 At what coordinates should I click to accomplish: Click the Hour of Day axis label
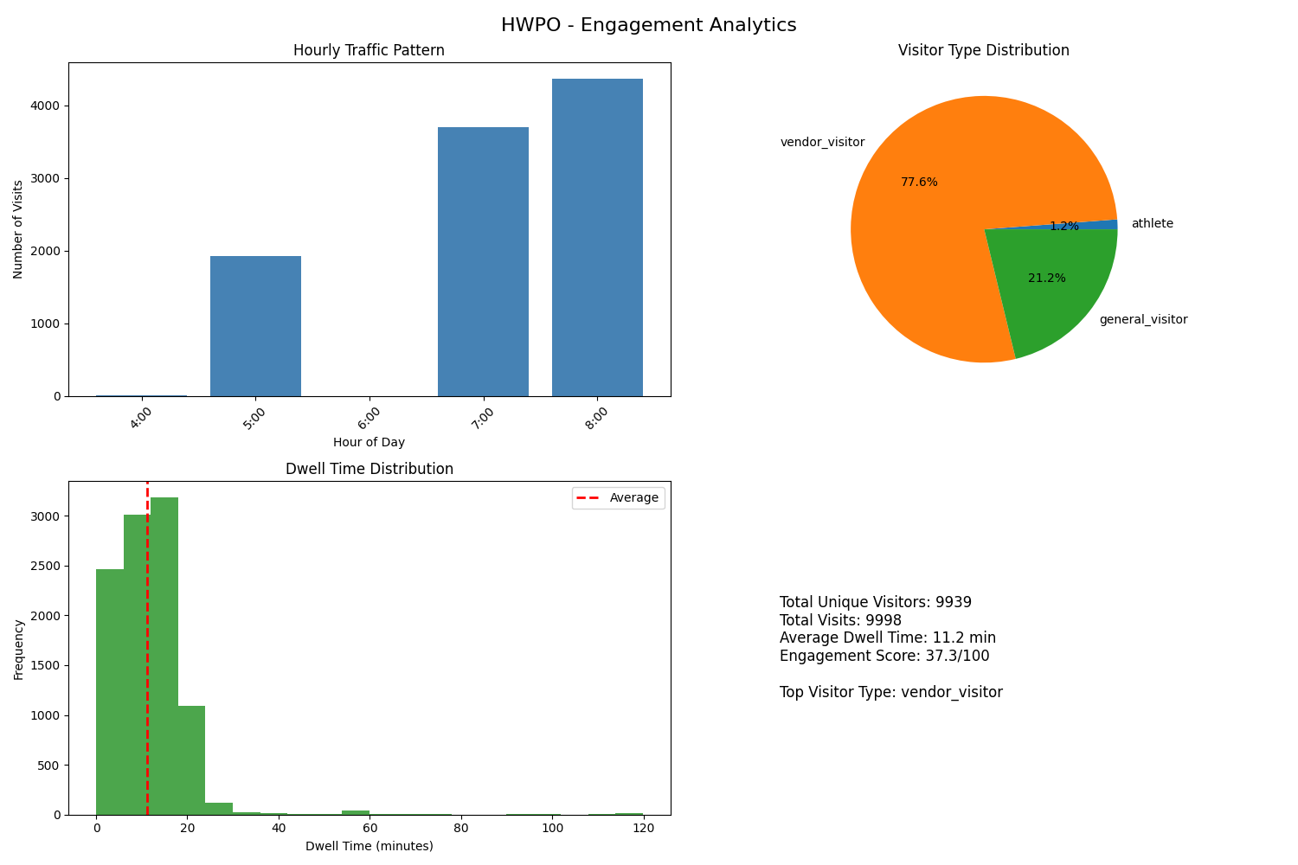369,442
